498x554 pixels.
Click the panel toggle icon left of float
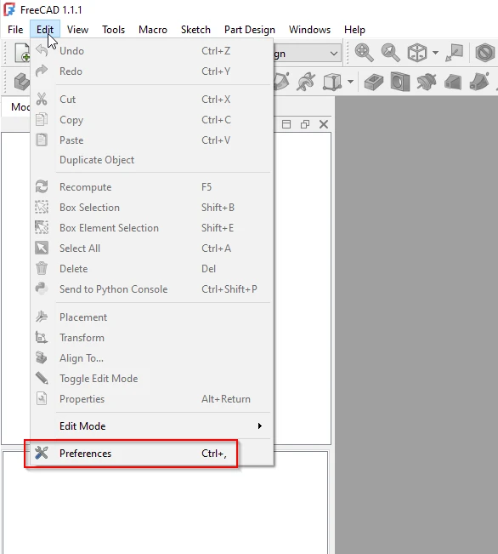[286, 124]
